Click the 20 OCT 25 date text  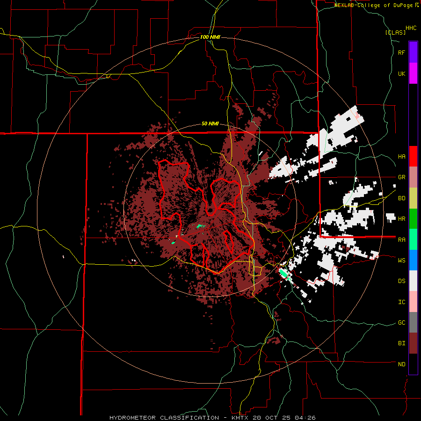click(x=272, y=418)
